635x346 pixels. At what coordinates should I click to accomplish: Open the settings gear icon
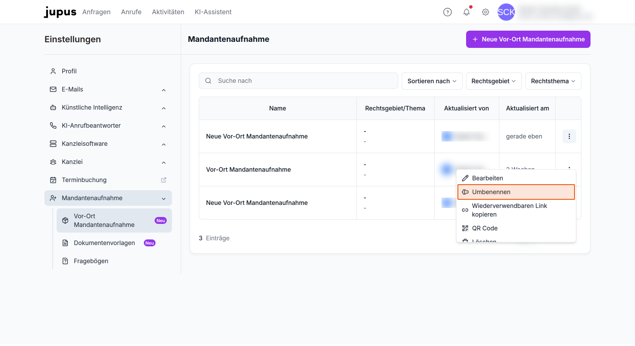point(486,12)
